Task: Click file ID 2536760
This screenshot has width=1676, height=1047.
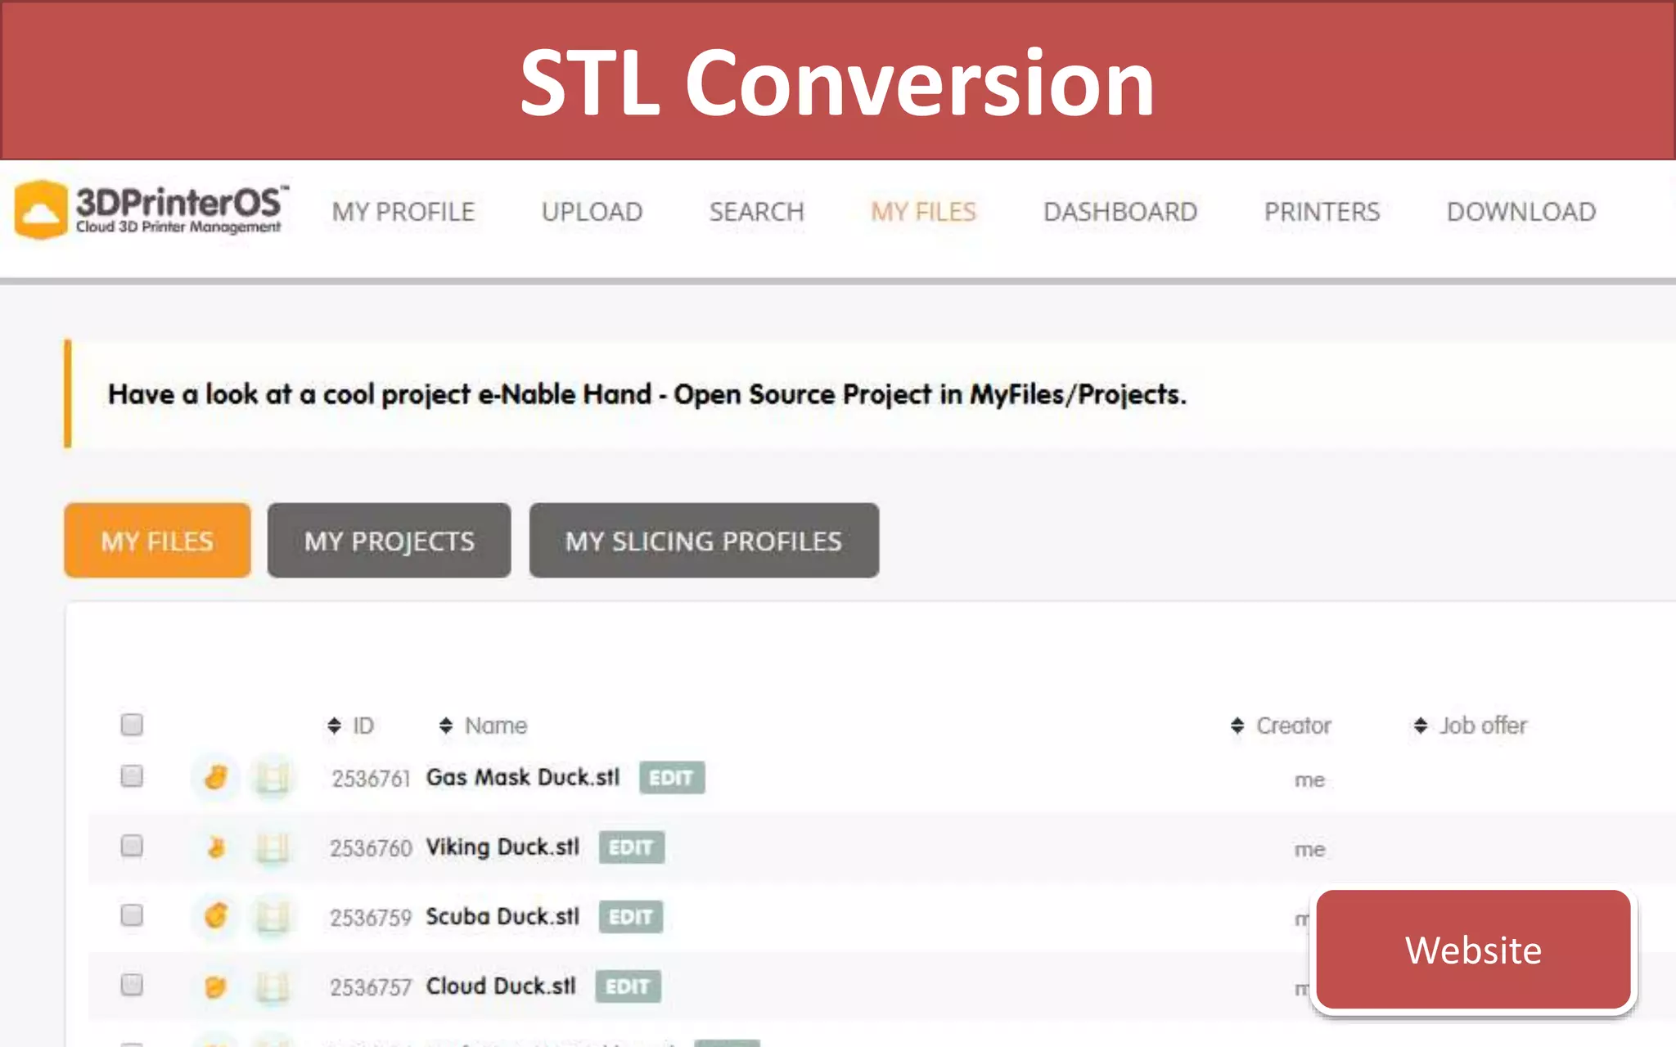Action: coord(371,848)
